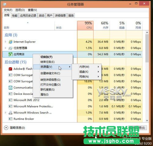Click the 0.1 MB/秒 disk value
Screen dimensions: 153x146
click(x=118, y=107)
